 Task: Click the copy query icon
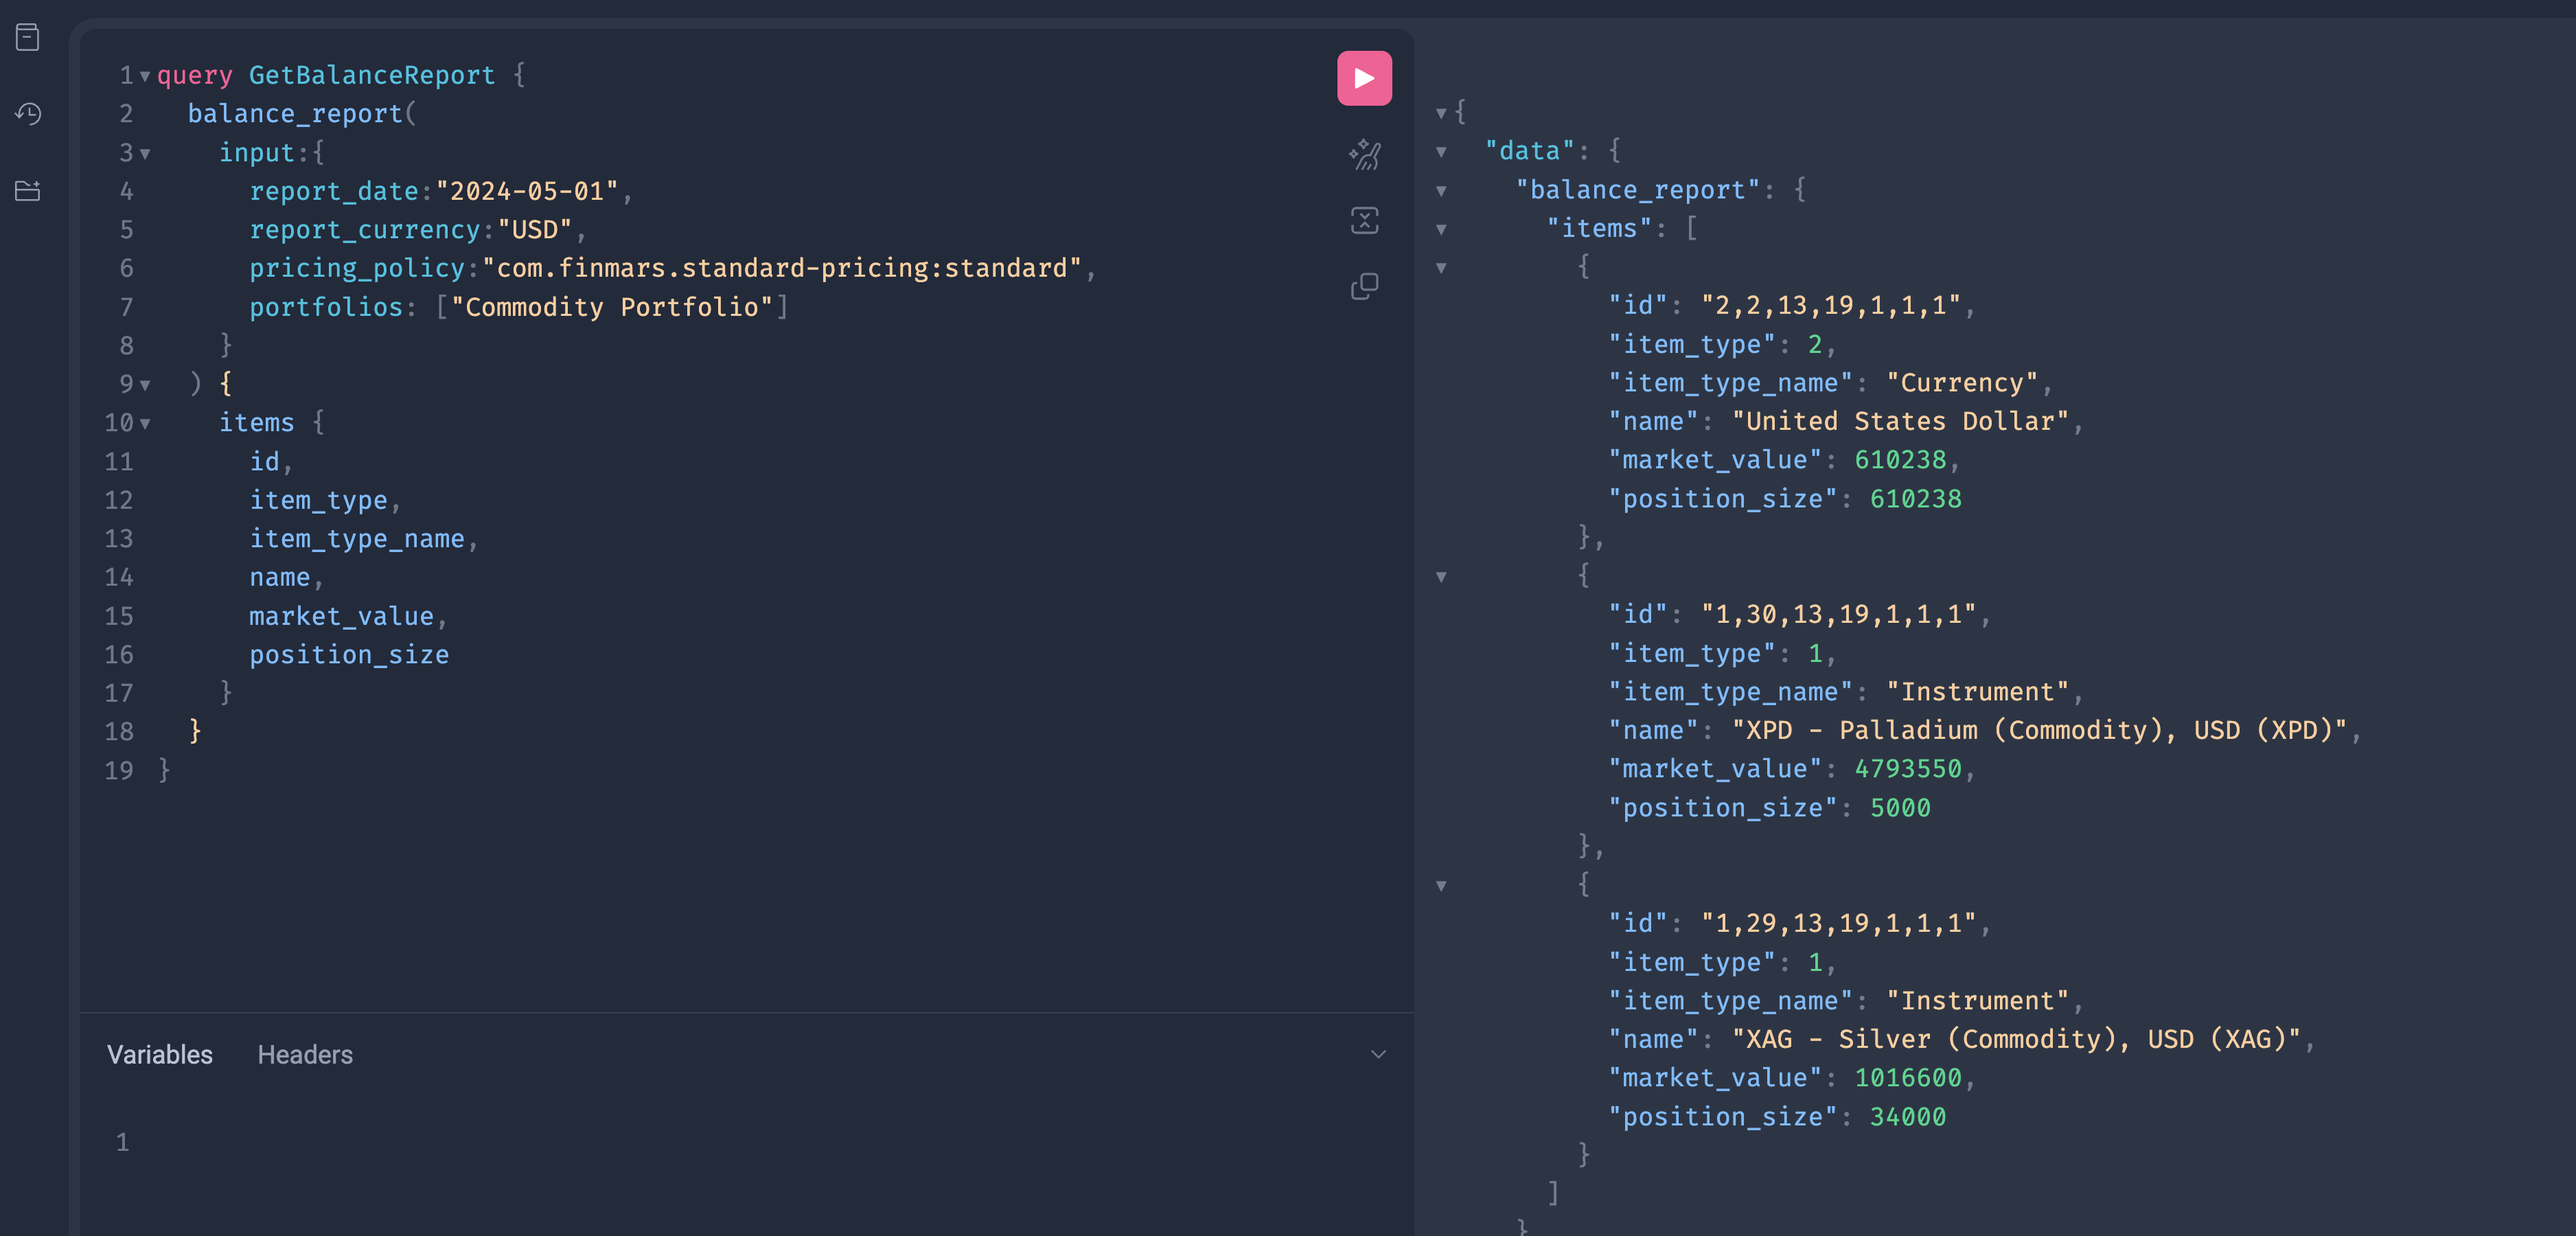pyautogui.click(x=1364, y=287)
